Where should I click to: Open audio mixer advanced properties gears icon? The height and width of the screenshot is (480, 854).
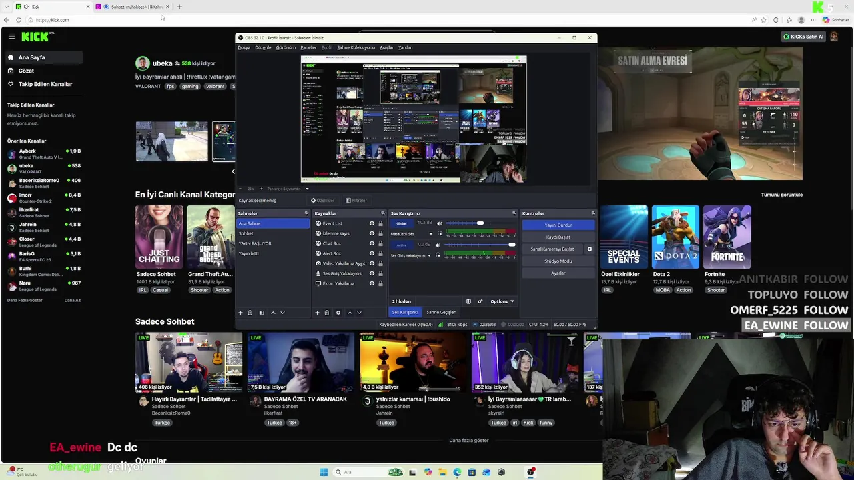click(480, 301)
